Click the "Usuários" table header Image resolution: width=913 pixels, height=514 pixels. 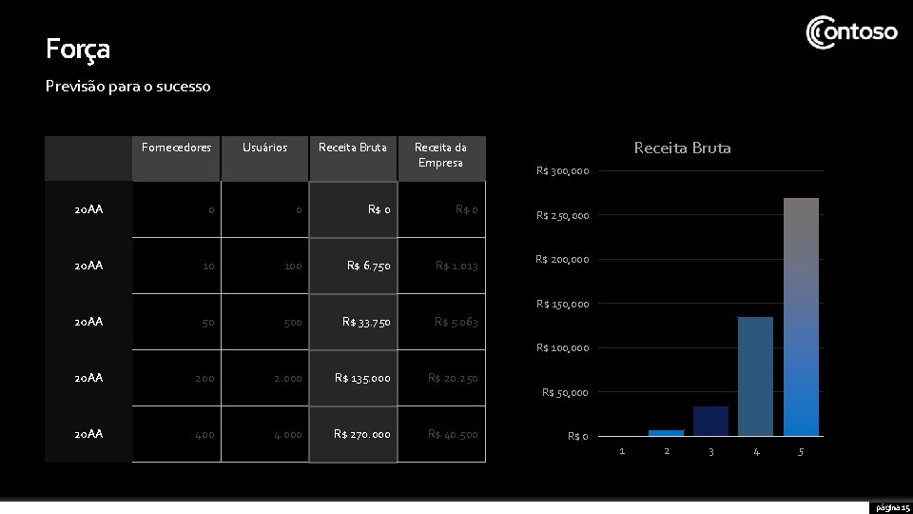coord(265,159)
